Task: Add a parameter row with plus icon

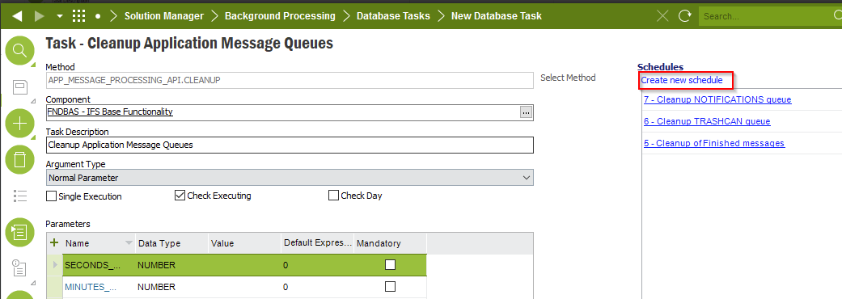Action: tap(54, 242)
